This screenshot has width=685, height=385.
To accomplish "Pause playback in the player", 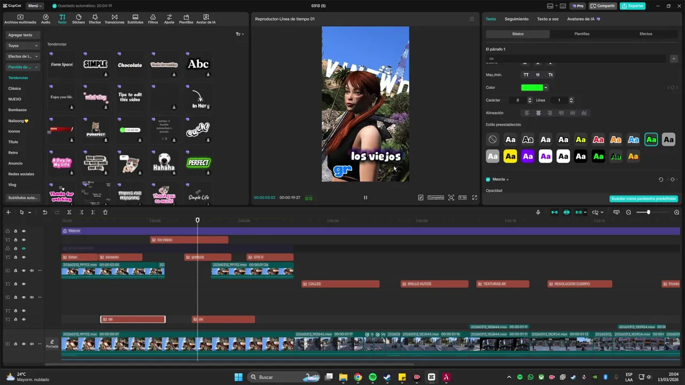I will (x=366, y=197).
